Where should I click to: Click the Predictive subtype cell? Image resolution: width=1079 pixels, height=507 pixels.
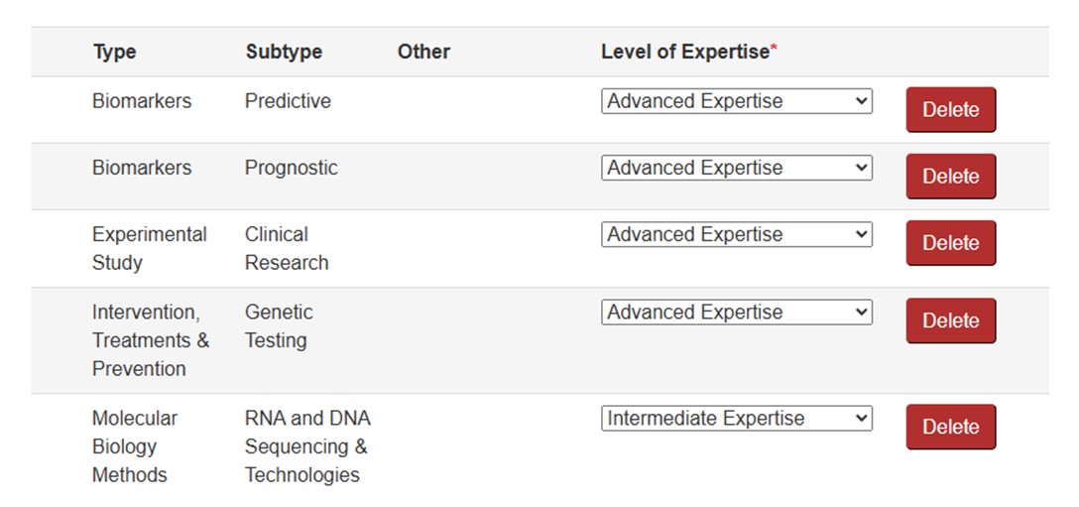click(x=288, y=101)
